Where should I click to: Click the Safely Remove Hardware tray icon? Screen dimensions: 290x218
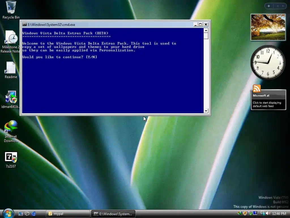pyautogui.click(x=250, y=213)
